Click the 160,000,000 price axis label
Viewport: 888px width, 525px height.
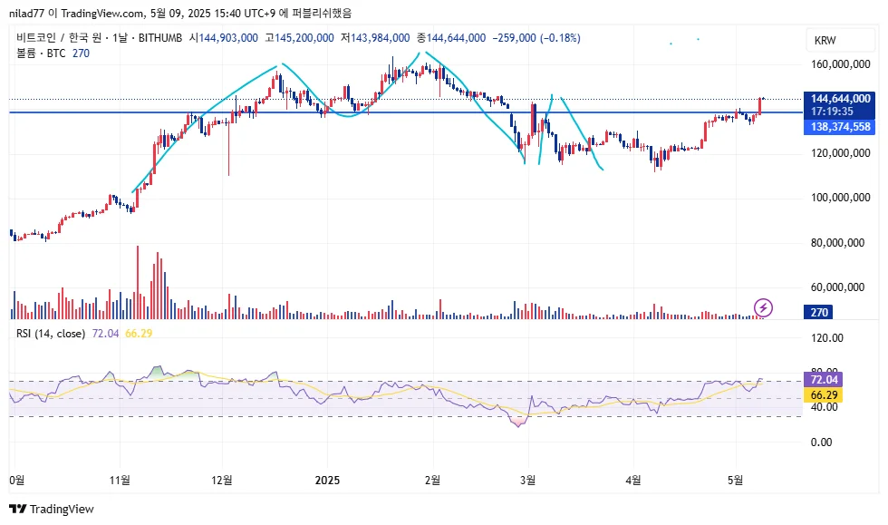841,64
